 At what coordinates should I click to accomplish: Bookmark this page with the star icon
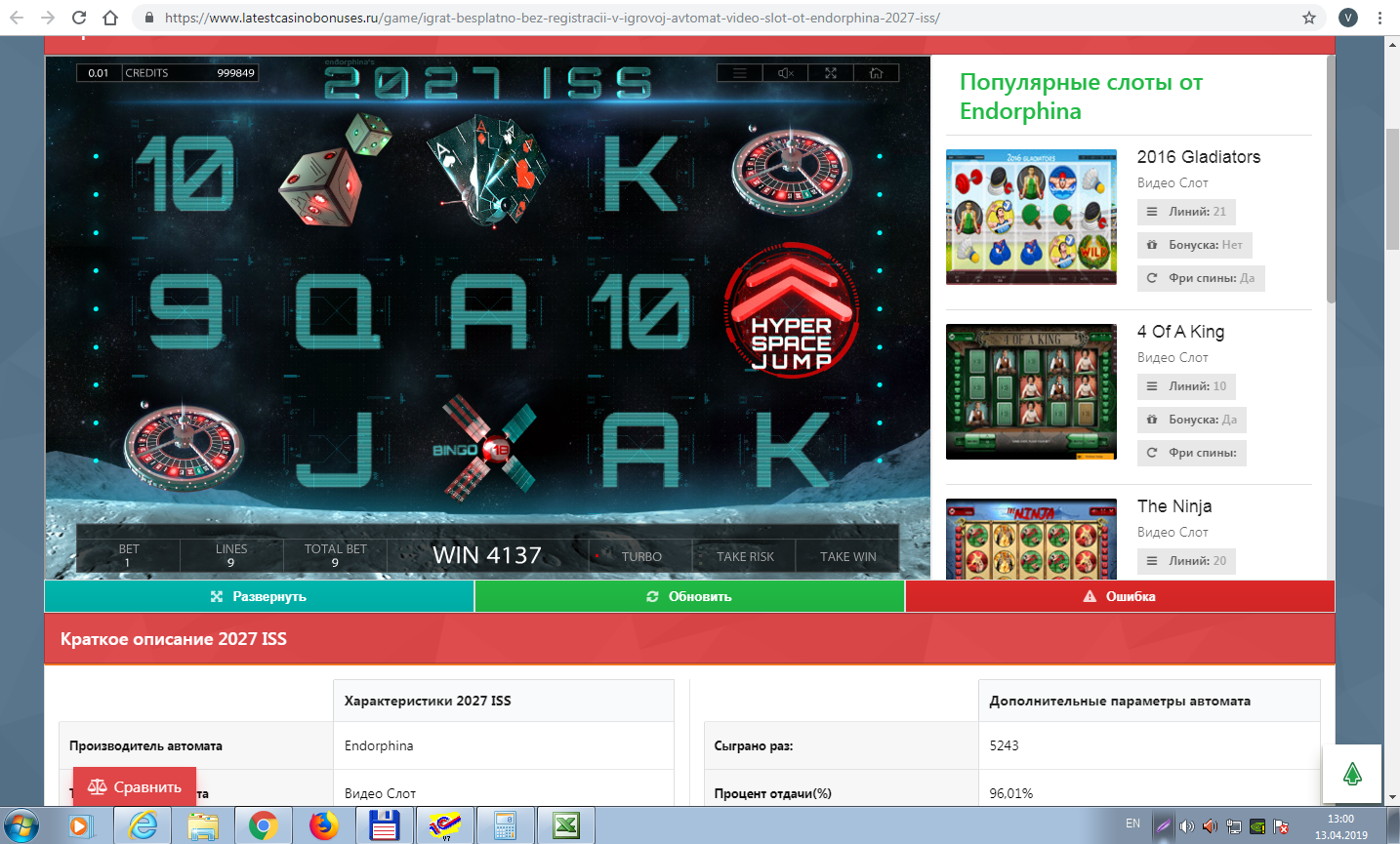[x=1309, y=18]
